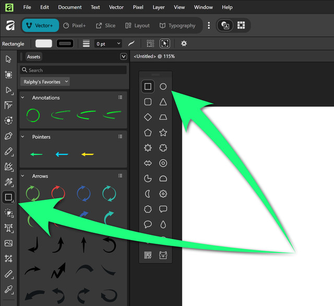The image size is (334, 306).
Task: Click the light fill color swatch
Action: click(x=44, y=43)
